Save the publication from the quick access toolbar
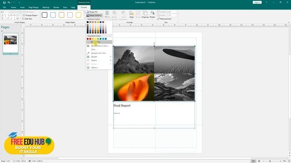The height and width of the screenshot is (163, 291). (x=4, y=2)
